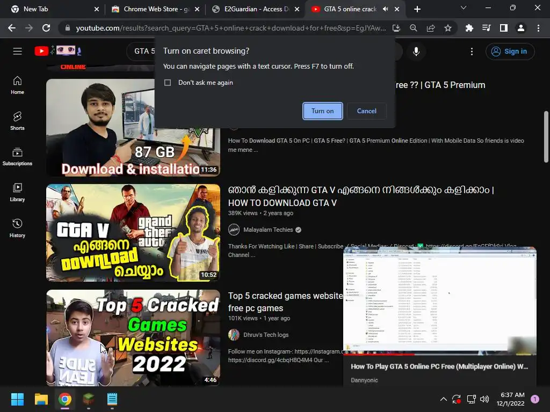Viewport: 550px width, 412px height.
Task: Open Malayalam Techies channel avatar
Action: coord(234,230)
